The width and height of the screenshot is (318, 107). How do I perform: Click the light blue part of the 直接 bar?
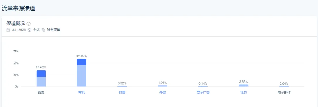click(x=41, y=82)
